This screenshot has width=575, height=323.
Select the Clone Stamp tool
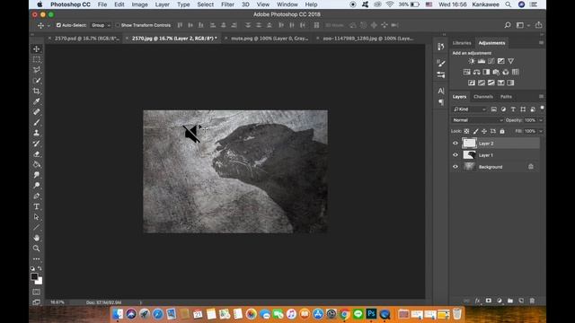[x=36, y=133]
